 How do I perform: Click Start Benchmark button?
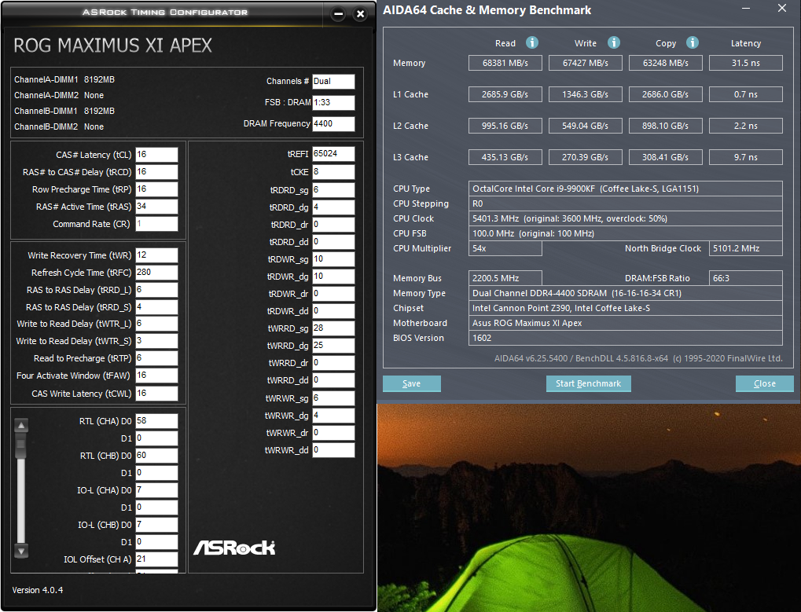[x=588, y=383]
